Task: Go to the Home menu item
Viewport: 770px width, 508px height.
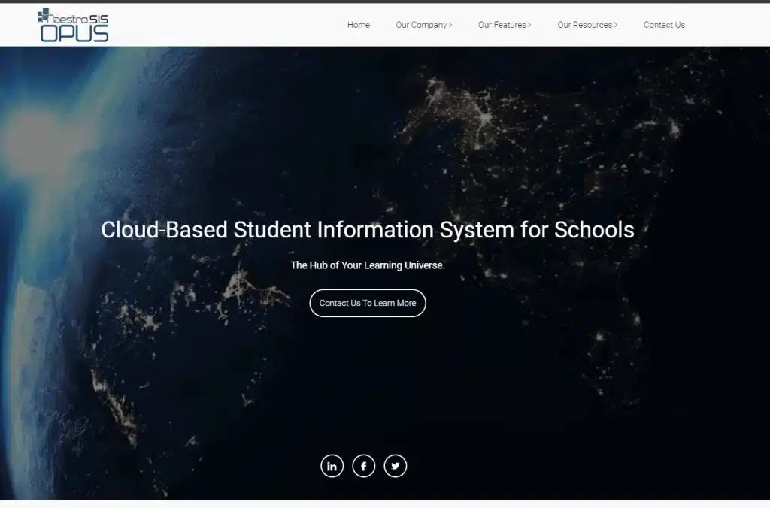Action: tap(359, 25)
